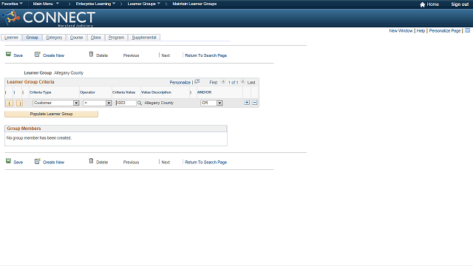Click the bottom Delete label
The width and height of the screenshot is (473, 266).
tap(102, 163)
